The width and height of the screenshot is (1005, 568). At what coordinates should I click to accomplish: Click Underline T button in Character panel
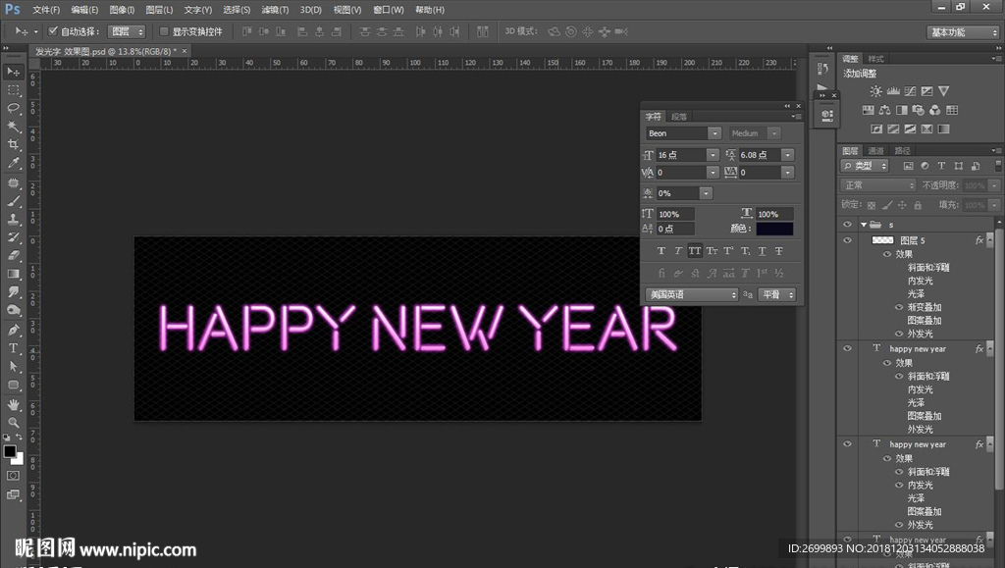click(762, 251)
